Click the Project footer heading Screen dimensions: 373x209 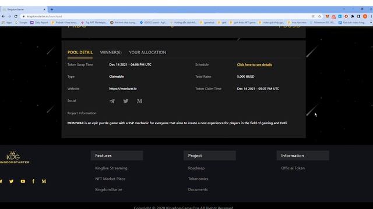click(x=210, y=156)
